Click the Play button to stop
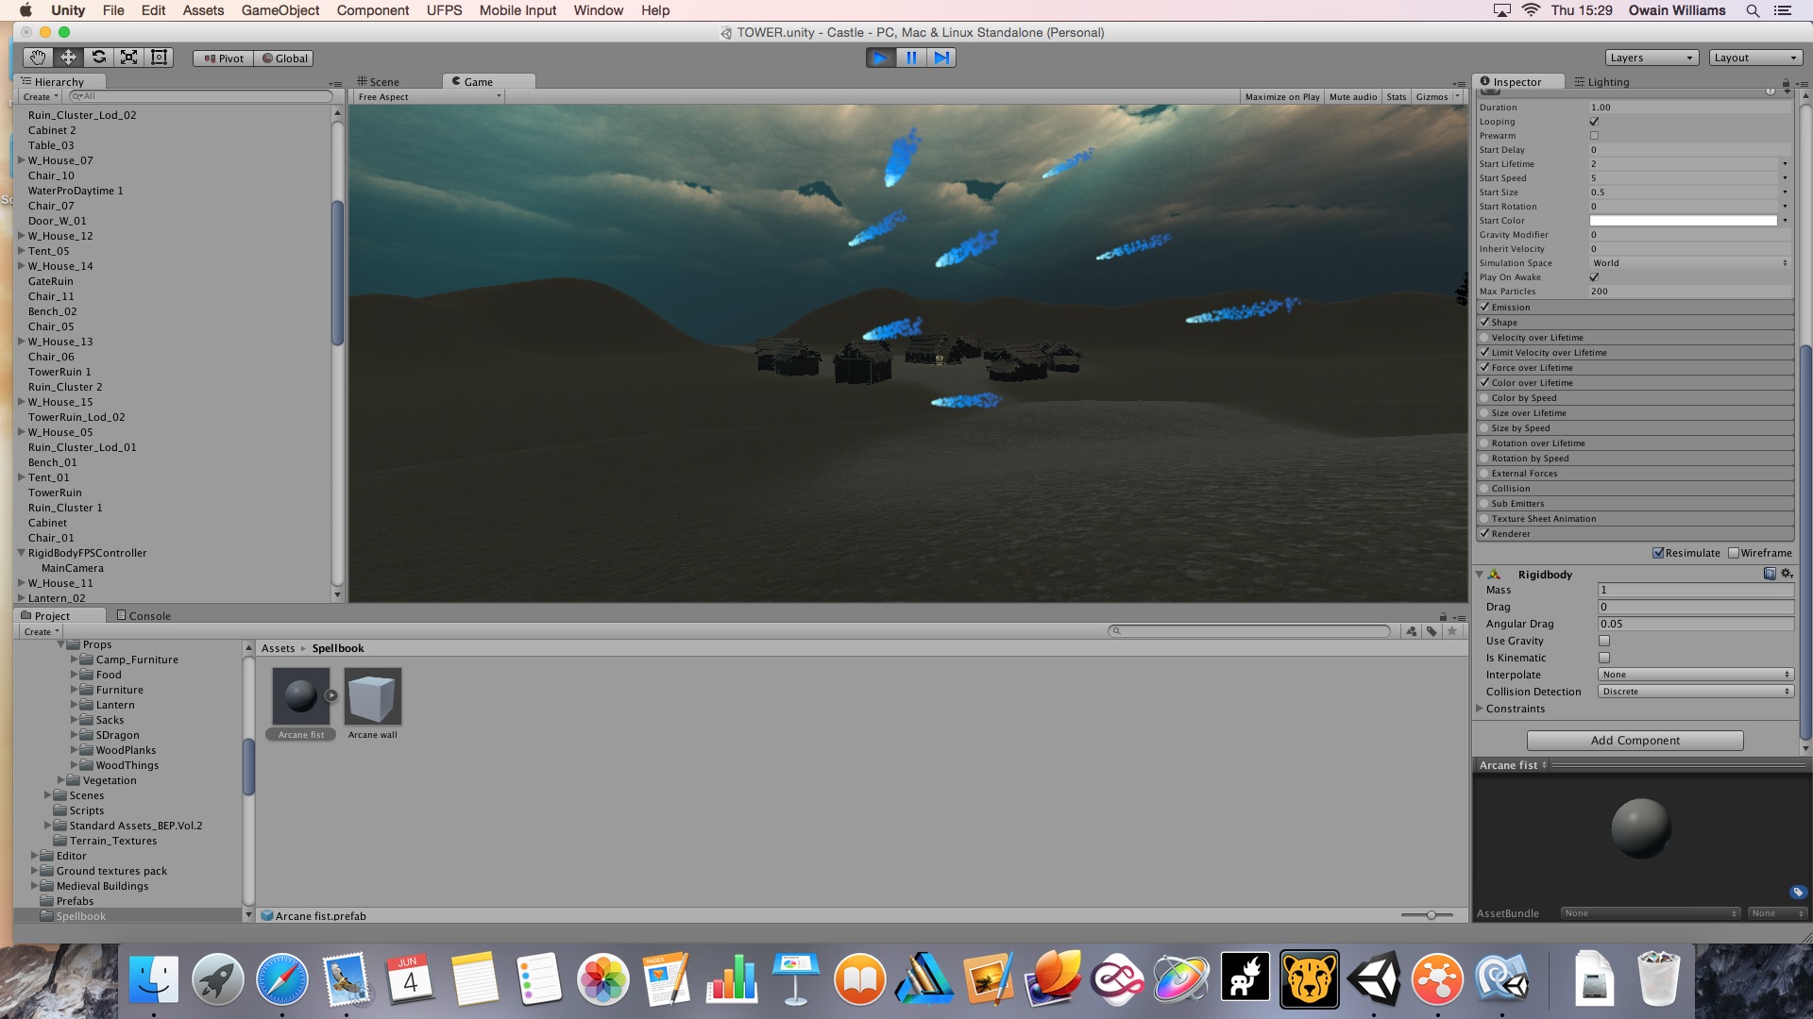1813x1019 pixels. (x=880, y=58)
